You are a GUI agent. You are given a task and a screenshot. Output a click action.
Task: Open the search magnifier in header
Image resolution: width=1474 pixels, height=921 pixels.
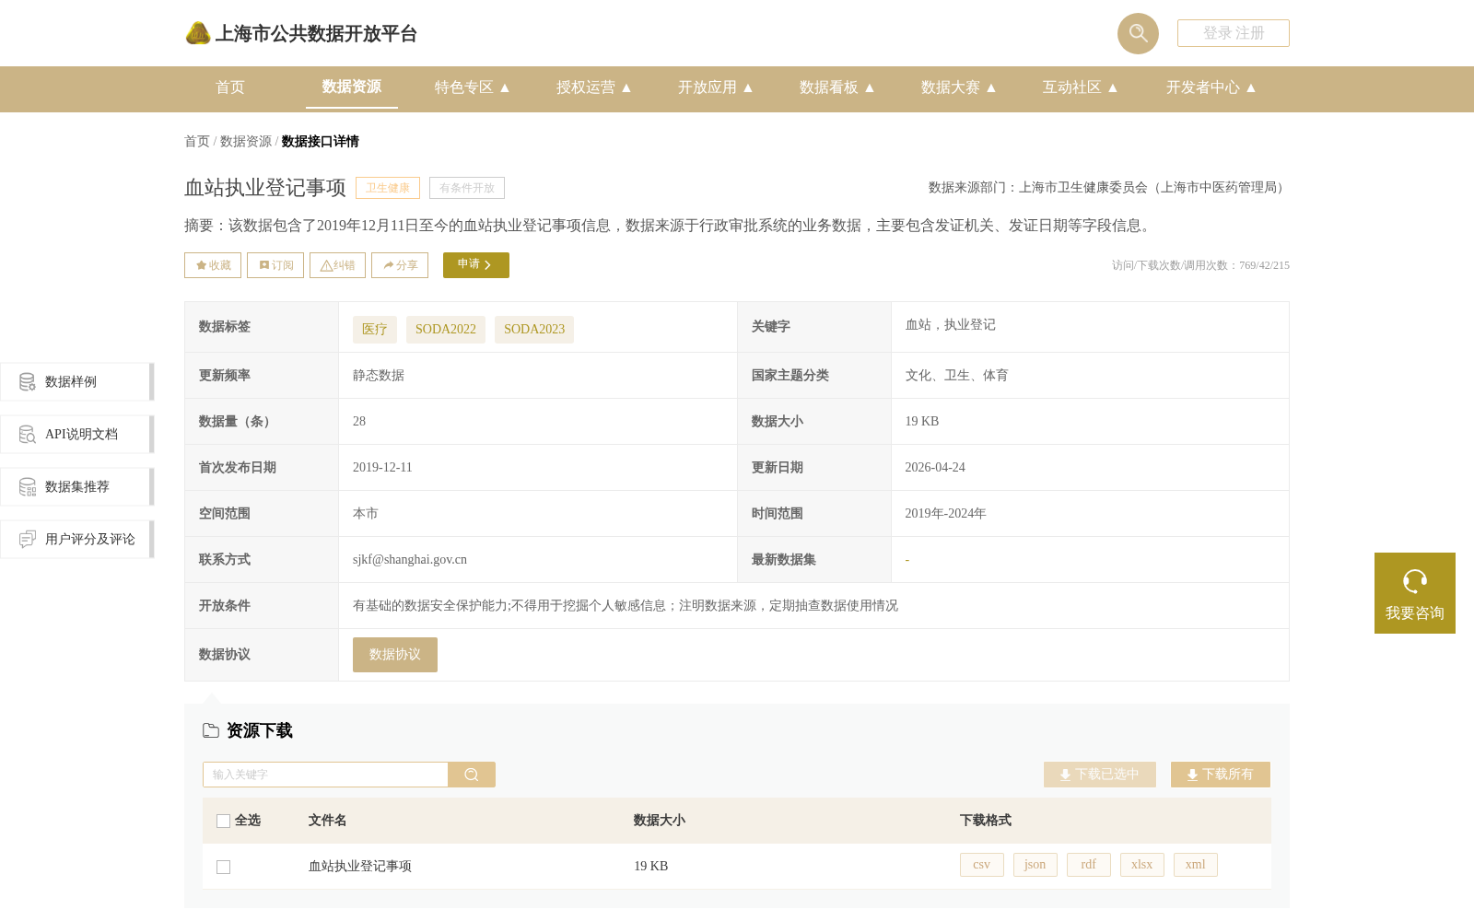coord(1138,33)
